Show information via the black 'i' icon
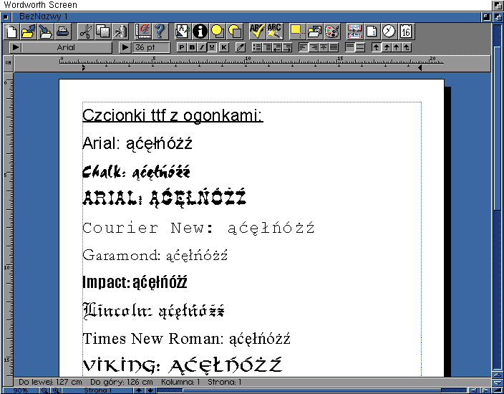The height and width of the screenshot is (394, 504). [x=200, y=32]
